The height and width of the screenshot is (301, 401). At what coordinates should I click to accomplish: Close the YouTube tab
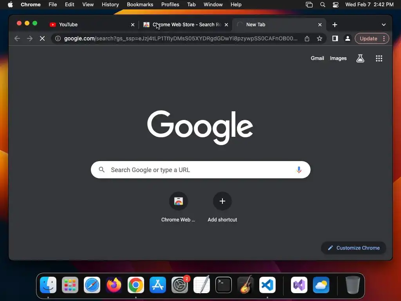click(x=133, y=25)
